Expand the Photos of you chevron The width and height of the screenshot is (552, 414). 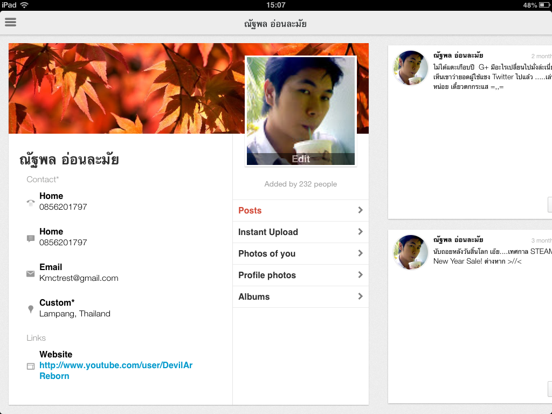click(360, 253)
